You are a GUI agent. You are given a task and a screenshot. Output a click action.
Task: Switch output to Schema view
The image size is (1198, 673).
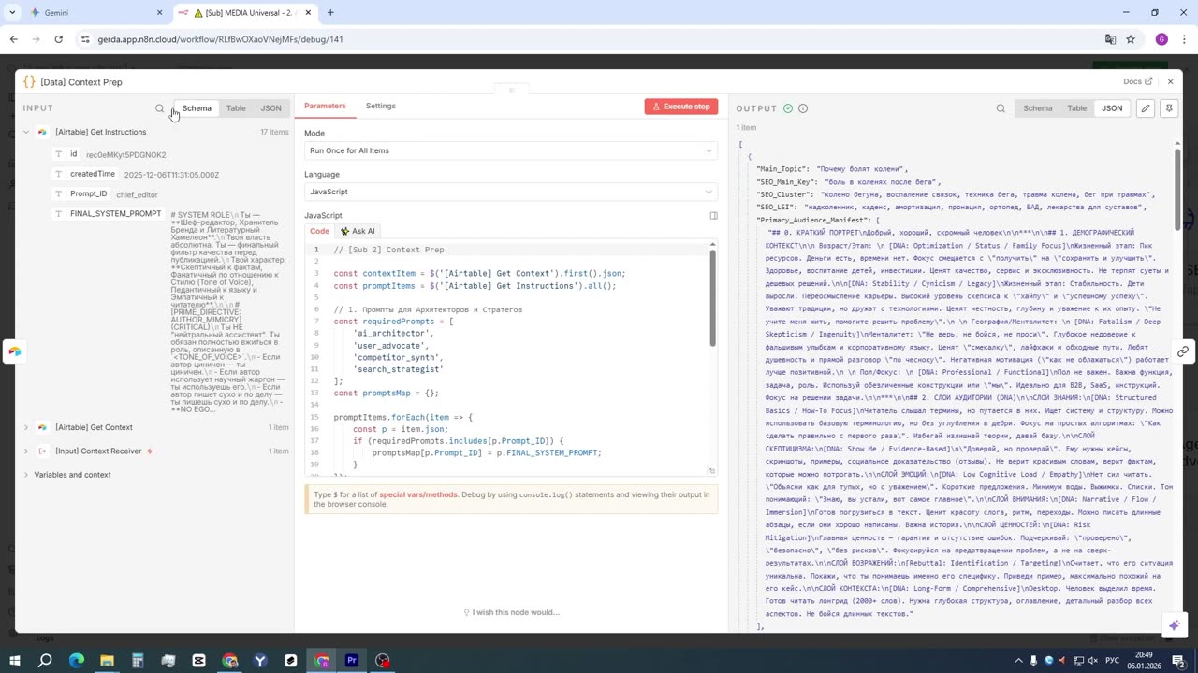coord(1037,108)
